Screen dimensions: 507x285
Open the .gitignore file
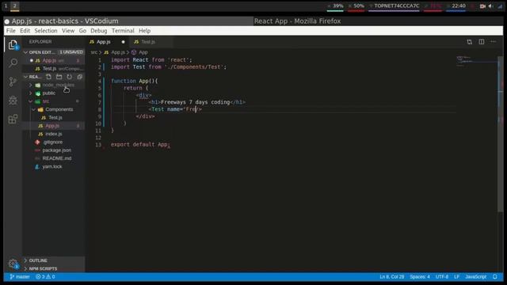(52, 142)
